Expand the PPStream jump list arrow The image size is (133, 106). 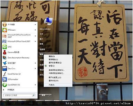(35, 30)
